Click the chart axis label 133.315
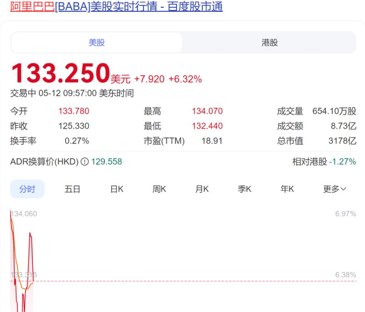Viewport: 365px width, 312px height. (24, 275)
